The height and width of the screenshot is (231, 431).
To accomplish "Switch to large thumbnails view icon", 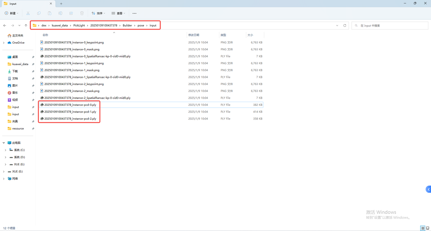I will 428,228.
